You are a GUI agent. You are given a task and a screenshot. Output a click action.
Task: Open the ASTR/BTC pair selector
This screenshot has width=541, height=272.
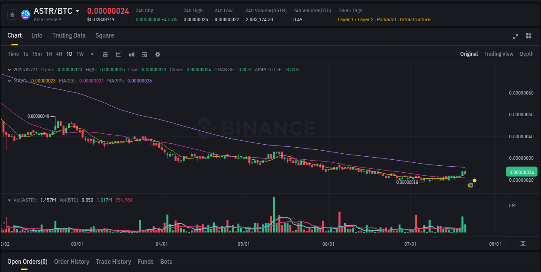point(53,11)
